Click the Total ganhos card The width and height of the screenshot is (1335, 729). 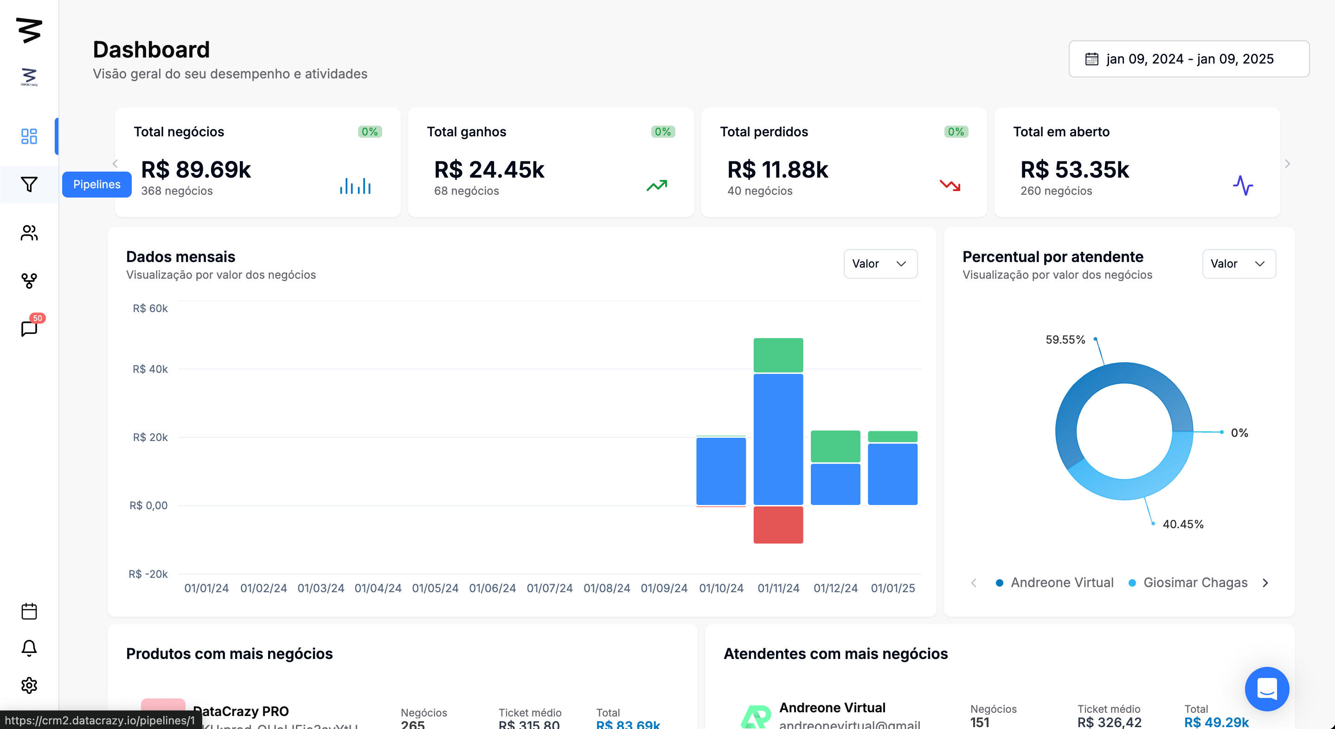551,162
